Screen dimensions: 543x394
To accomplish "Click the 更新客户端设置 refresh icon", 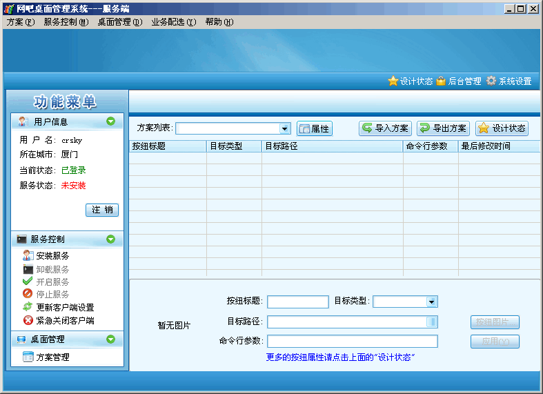I will [x=28, y=308].
